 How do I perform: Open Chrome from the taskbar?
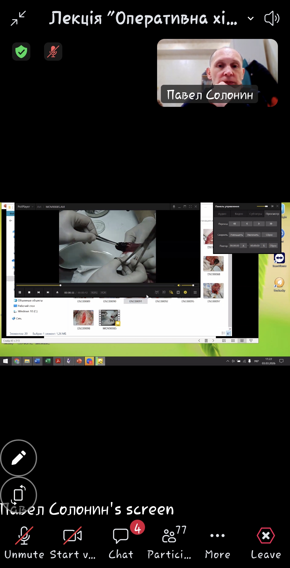[x=17, y=361]
